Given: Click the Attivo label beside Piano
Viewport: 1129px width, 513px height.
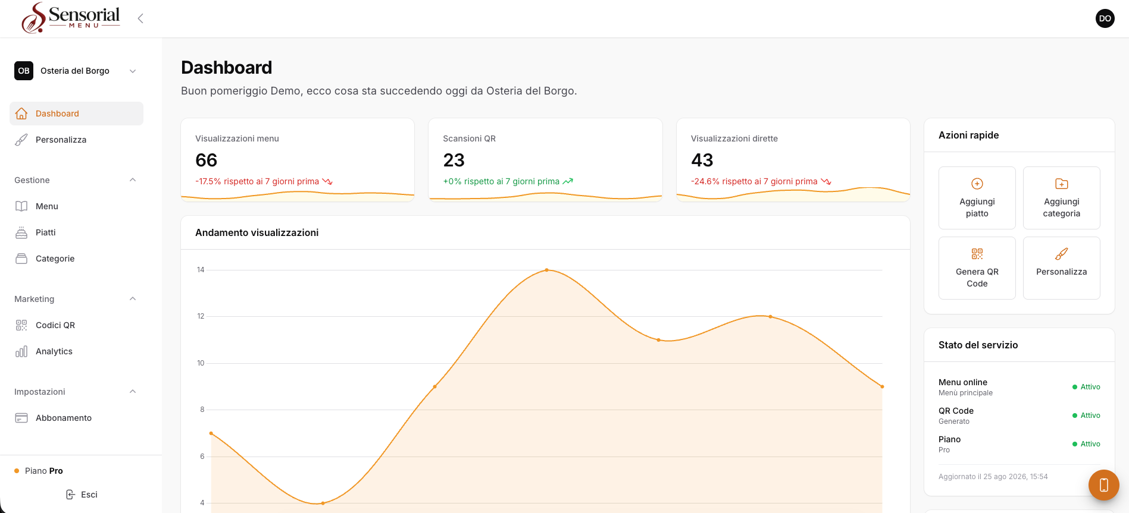Looking at the screenshot, I should point(1090,444).
